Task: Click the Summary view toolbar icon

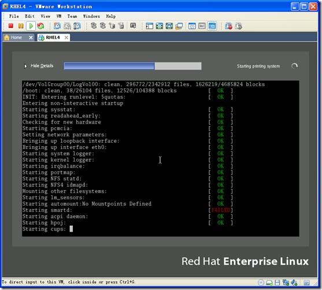Action: pyautogui.click(x=192, y=26)
